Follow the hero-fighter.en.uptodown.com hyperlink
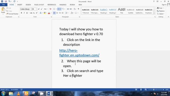 click(x=79, y=53)
